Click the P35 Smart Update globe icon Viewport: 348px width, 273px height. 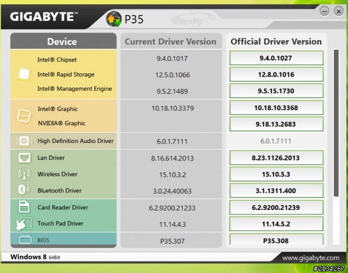click(x=114, y=19)
